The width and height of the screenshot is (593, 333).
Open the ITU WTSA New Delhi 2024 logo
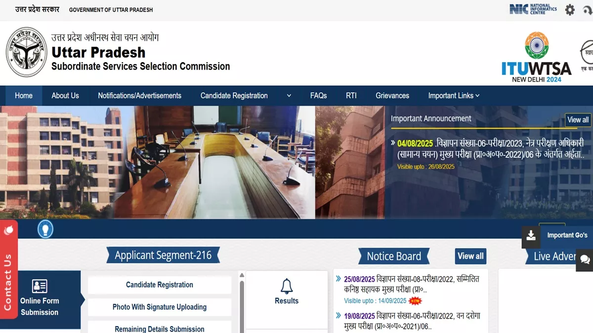point(536,57)
